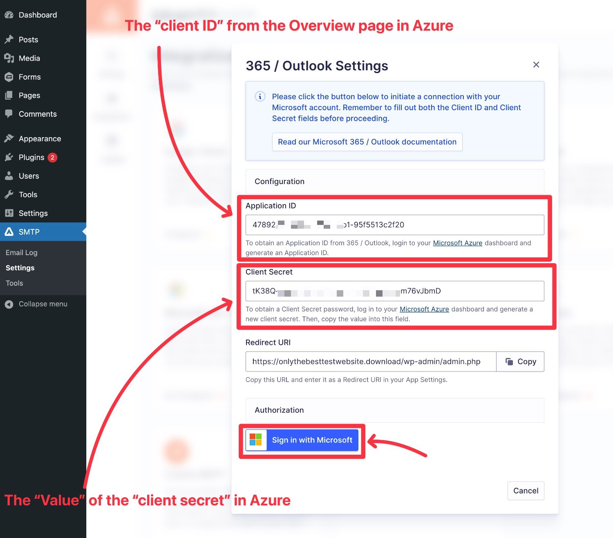Click the Forms icon in sidebar
Screen dimensions: 613x538
[x=9, y=77]
